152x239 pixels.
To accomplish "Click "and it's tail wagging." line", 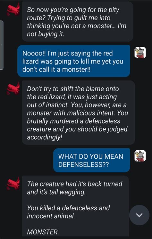I will point(56,192).
